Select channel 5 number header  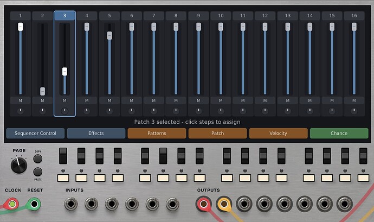pos(109,16)
